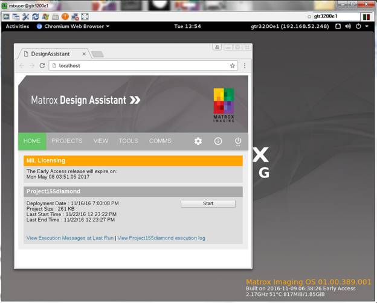Click the clock showing Tue 13:54
Viewport: 377px width, 303px height.
(187, 26)
